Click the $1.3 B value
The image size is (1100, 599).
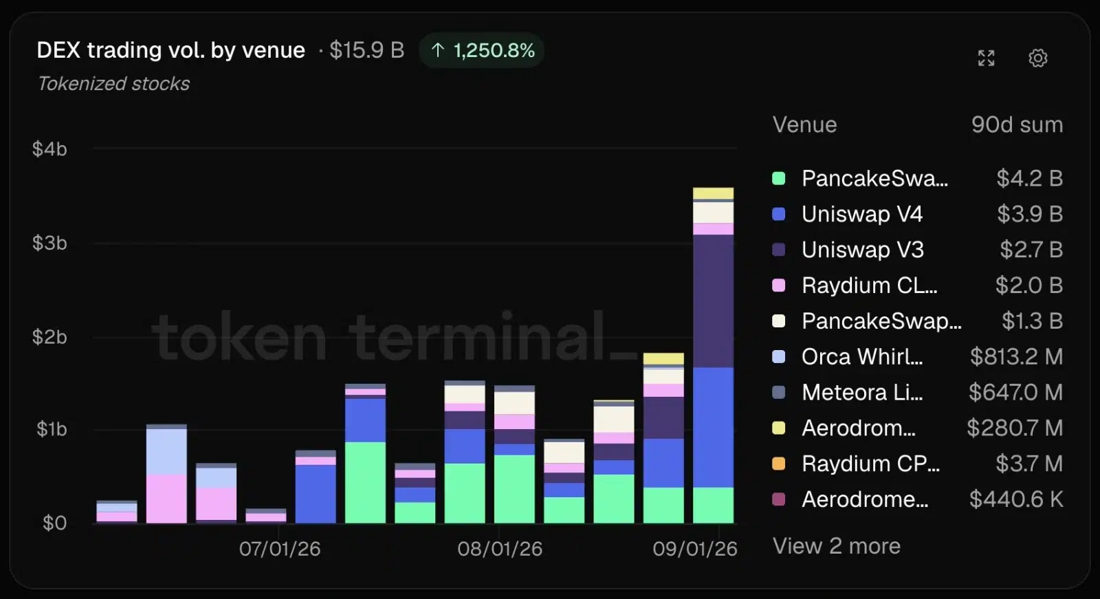click(1032, 321)
